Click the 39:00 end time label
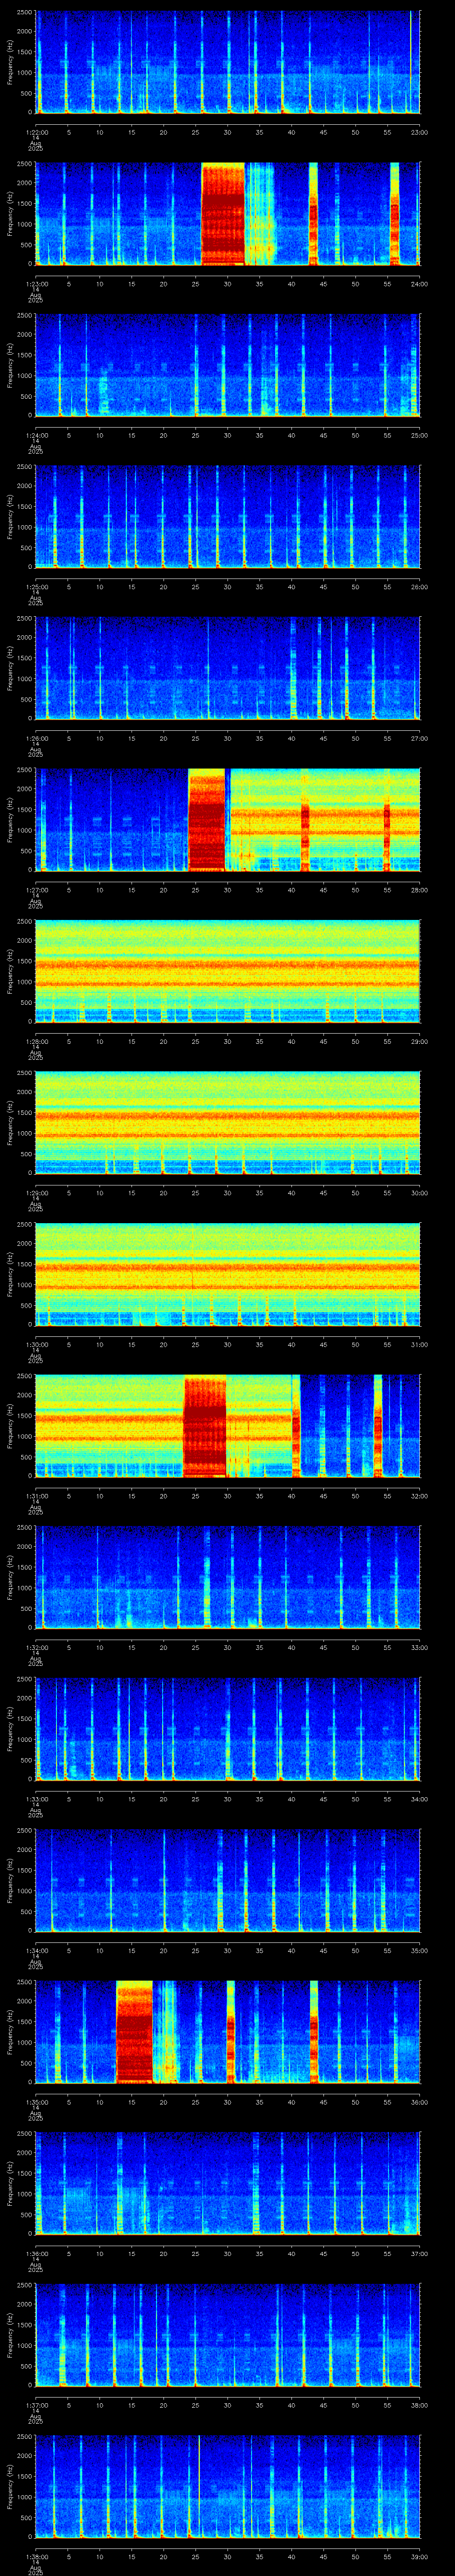 coord(419,2557)
